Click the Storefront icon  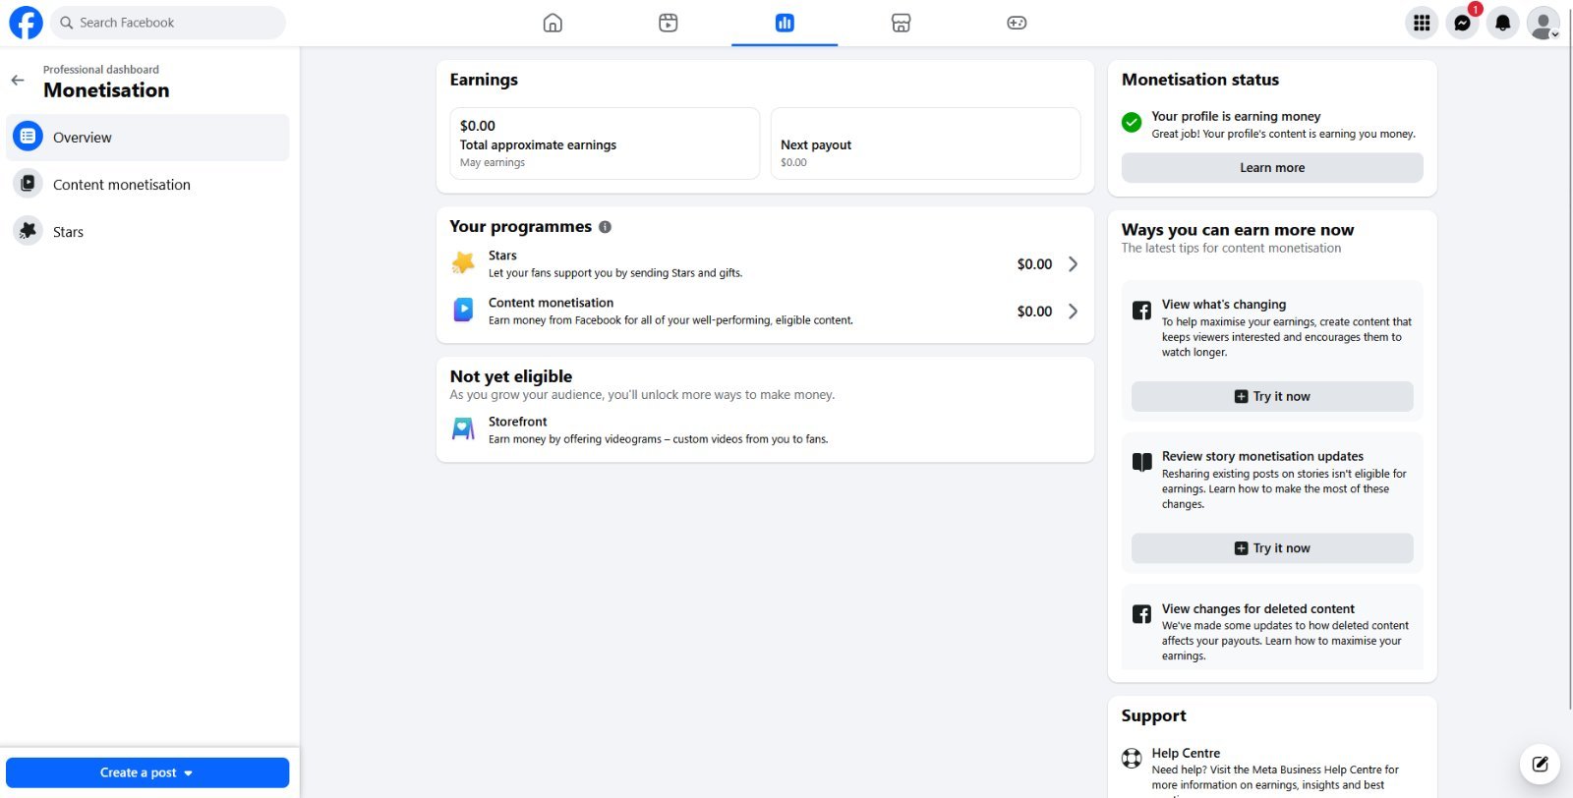click(463, 429)
